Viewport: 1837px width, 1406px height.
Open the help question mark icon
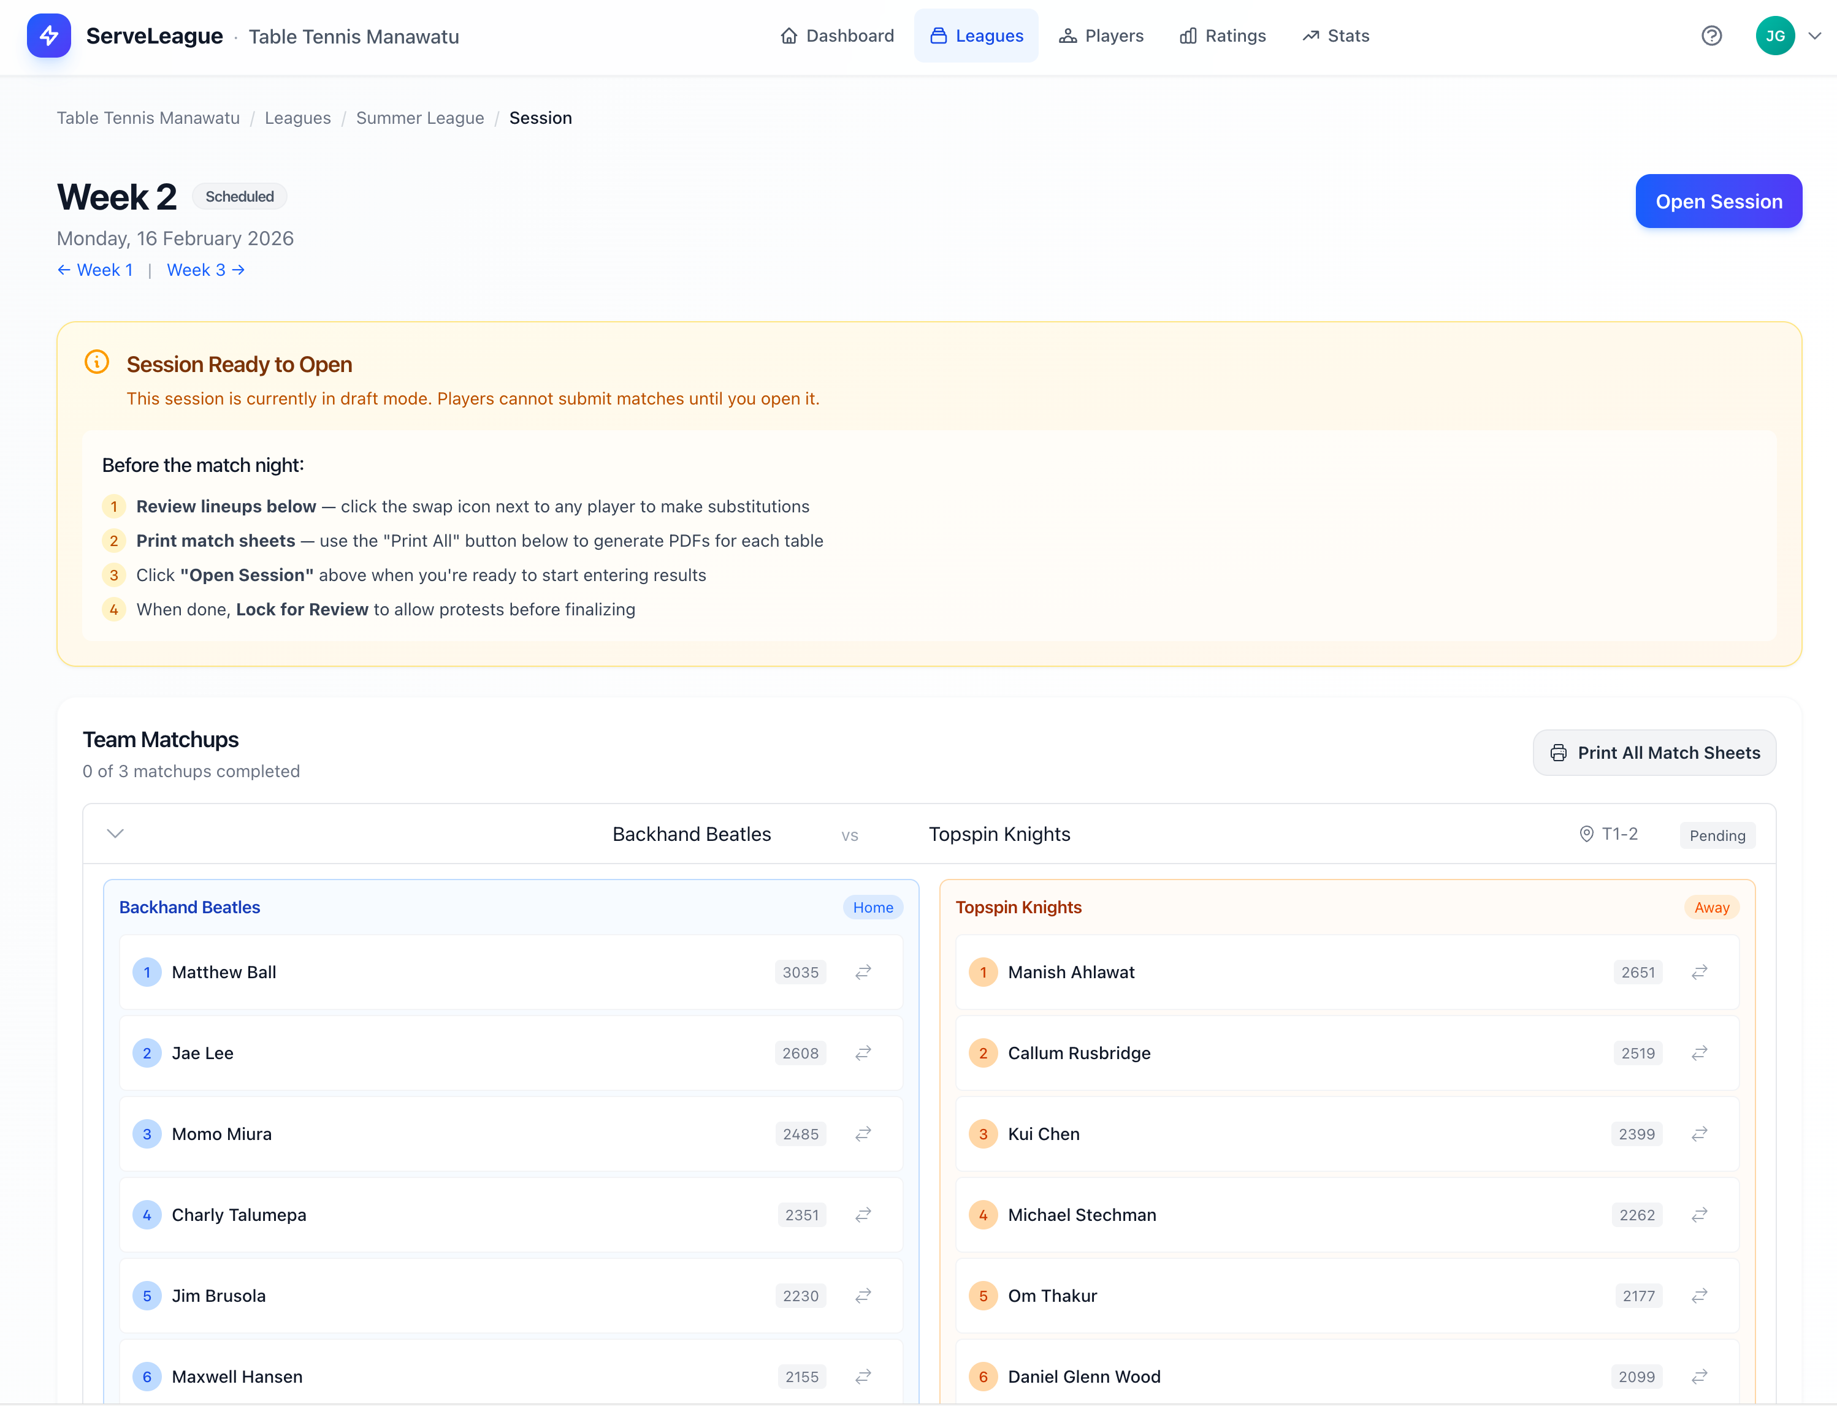coord(1711,35)
